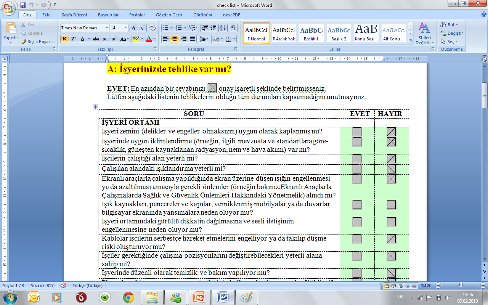Decrease the paragraph indent

(205, 28)
